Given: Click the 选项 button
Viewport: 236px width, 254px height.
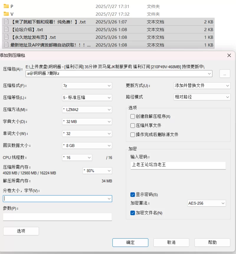Looking at the screenshot, I should pos(21,231).
